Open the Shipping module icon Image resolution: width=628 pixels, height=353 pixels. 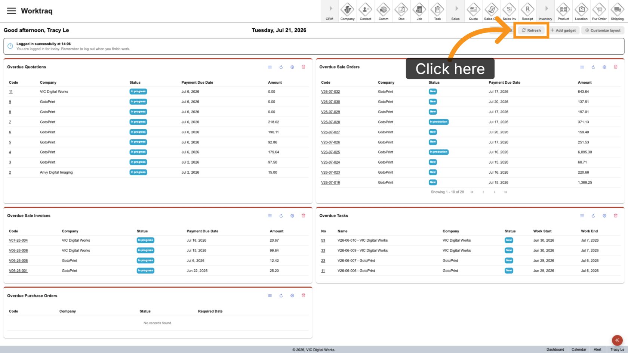(617, 12)
